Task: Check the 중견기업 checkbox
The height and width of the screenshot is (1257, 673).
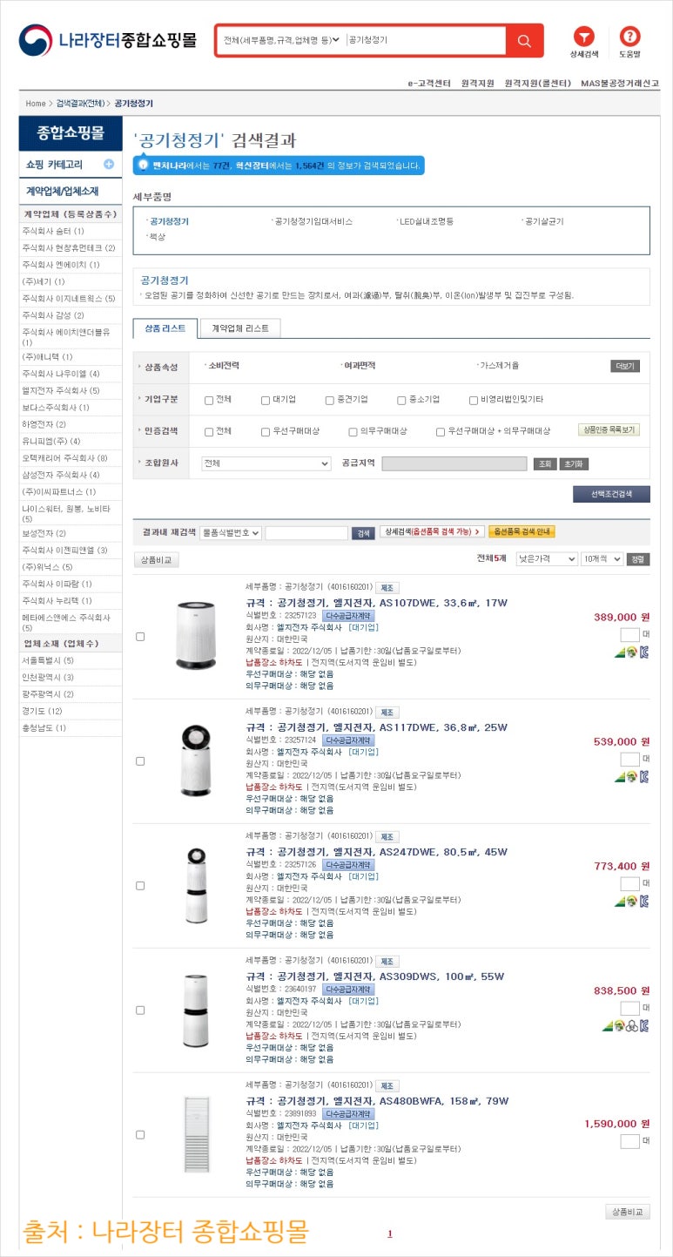Action: (x=330, y=401)
